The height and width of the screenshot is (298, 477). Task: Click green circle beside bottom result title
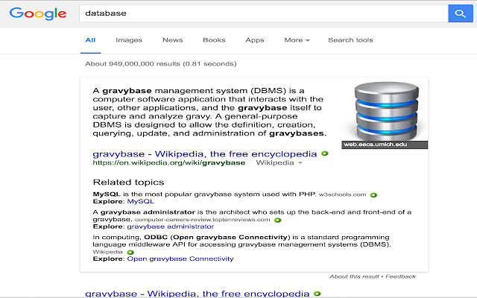pos(318,294)
